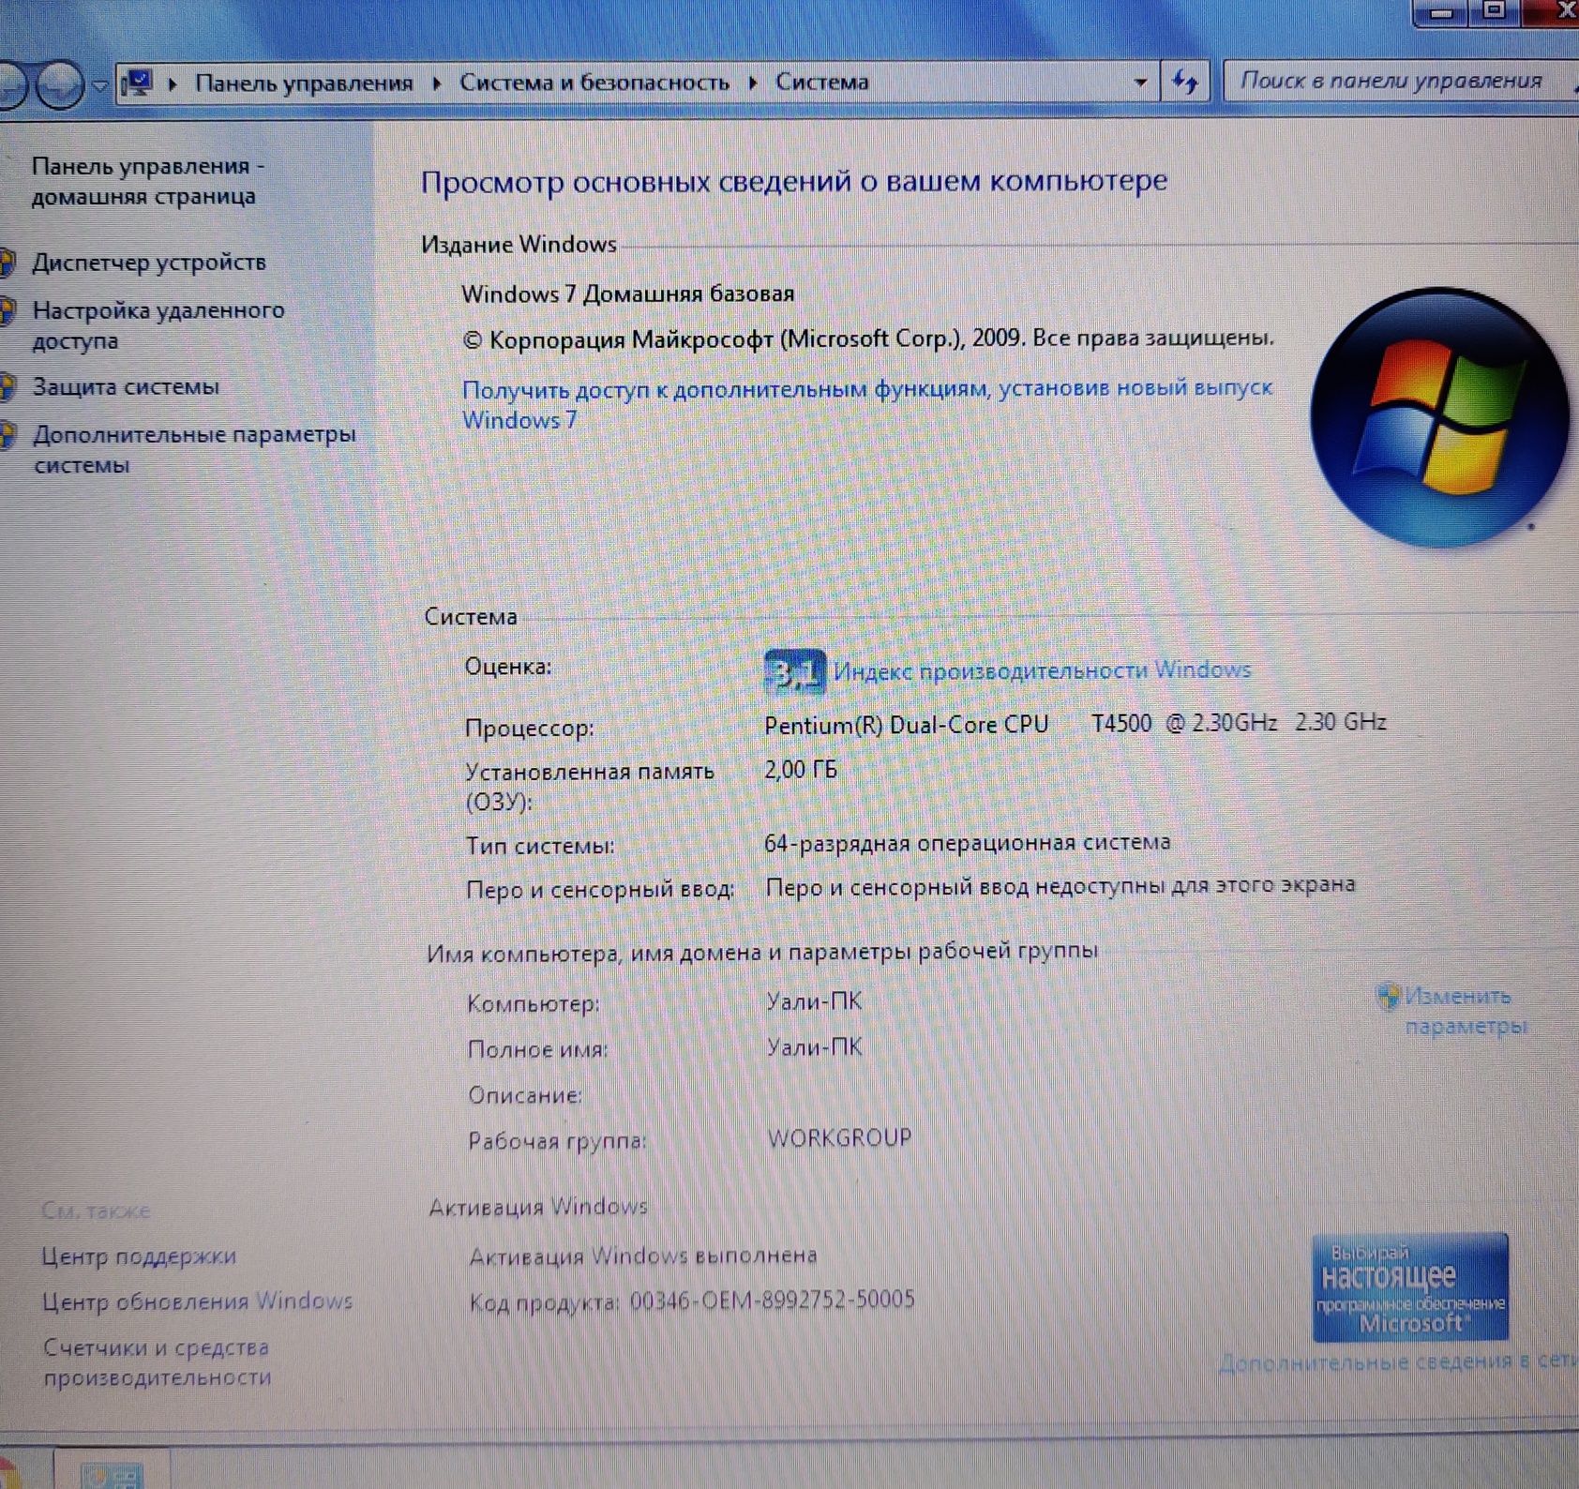Click 64-разрядная операционная система text
Screen dimensions: 1579x1489
point(967,843)
